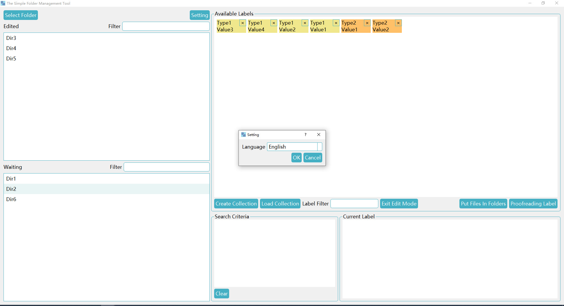Viewport: 564px width, 306px height.
Task: Confirm language setting with OK
Action: click(296, 157)
